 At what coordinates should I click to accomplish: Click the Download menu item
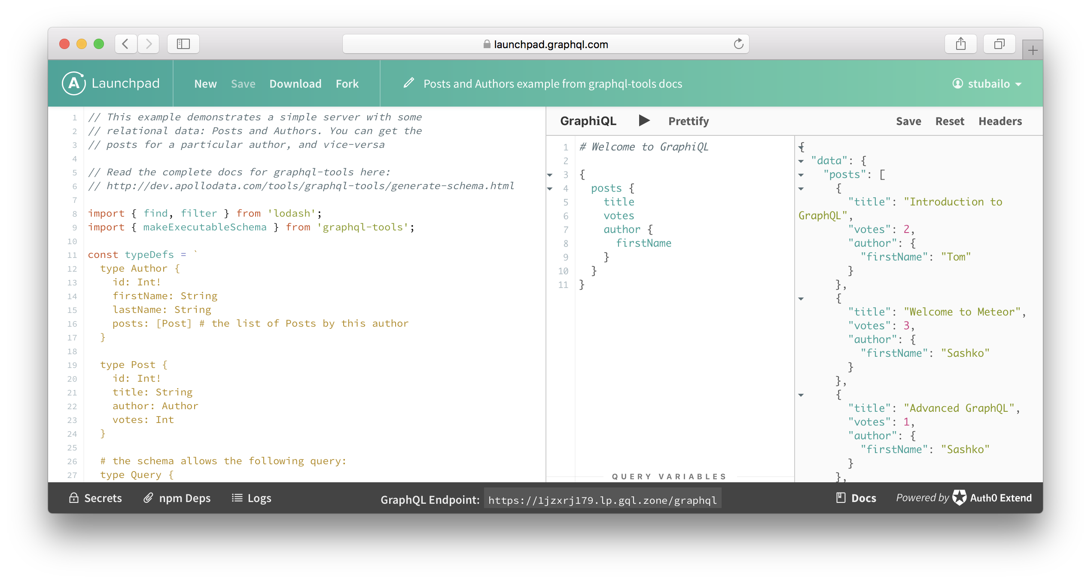[295, 83]
